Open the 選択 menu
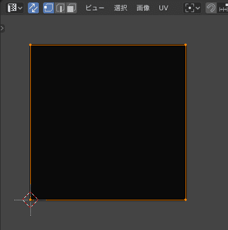 (121, 8)
